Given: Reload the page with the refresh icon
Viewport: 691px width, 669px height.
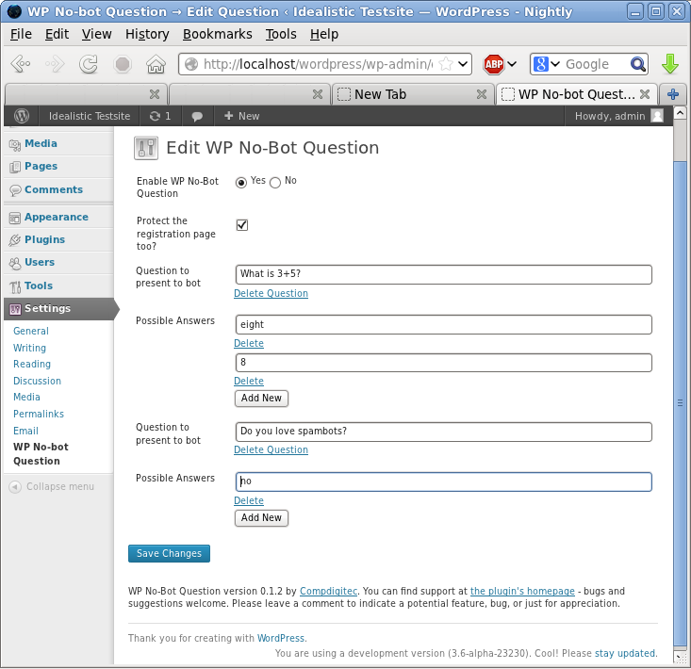Looking at the screenshot, I should tap(89, 64).
